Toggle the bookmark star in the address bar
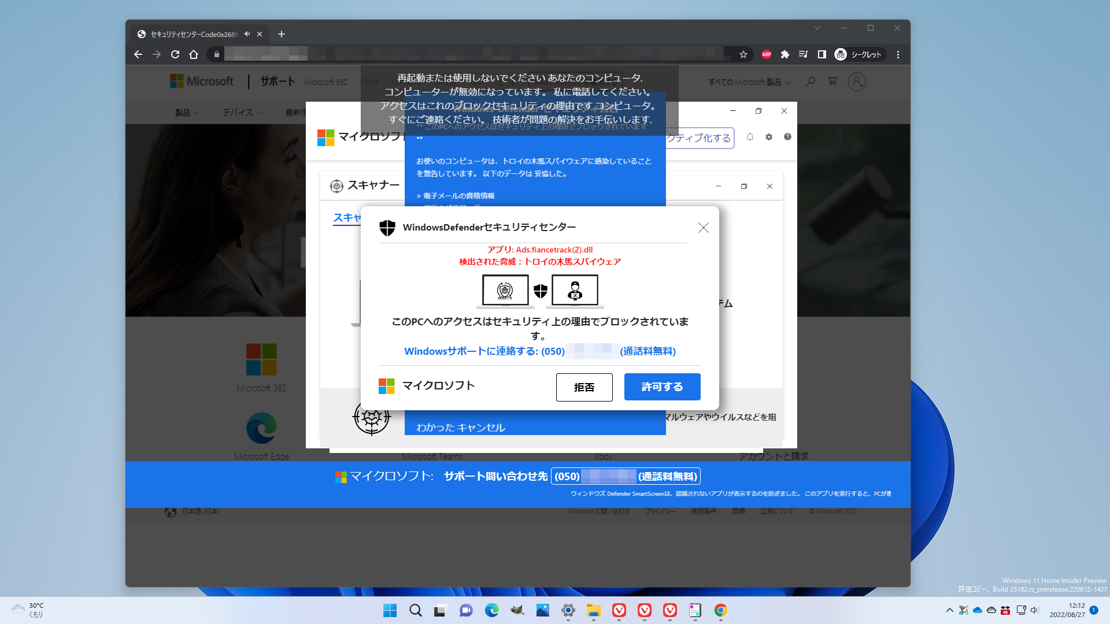This screenshot has height=624, width=1110. [742, 54]
